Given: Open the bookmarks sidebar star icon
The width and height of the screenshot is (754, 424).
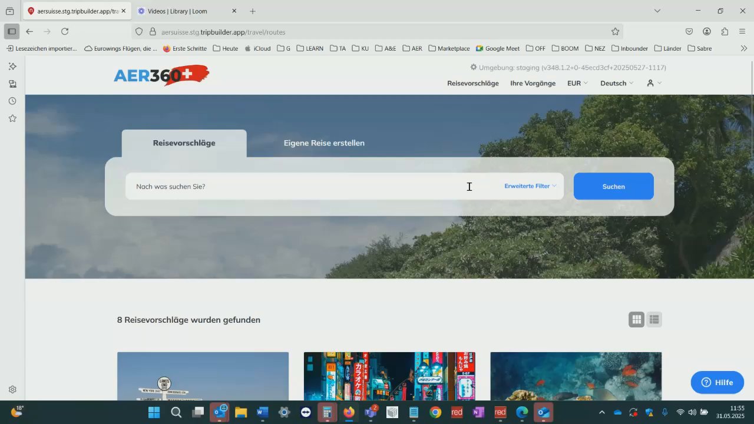Looking at the screenshot, I should pos(12,118).
